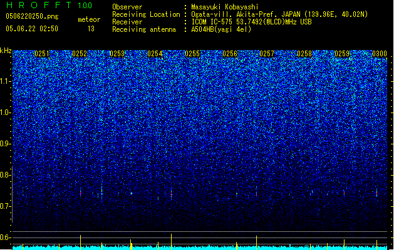
Task: Click the 0258 time marker
Action: pyautogui.click(x=304, y=54)
